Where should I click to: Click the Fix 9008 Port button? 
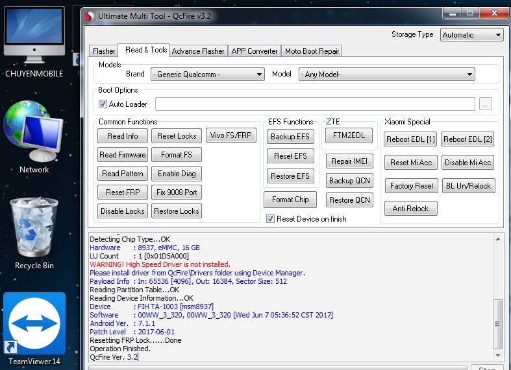tap(177, 192)
